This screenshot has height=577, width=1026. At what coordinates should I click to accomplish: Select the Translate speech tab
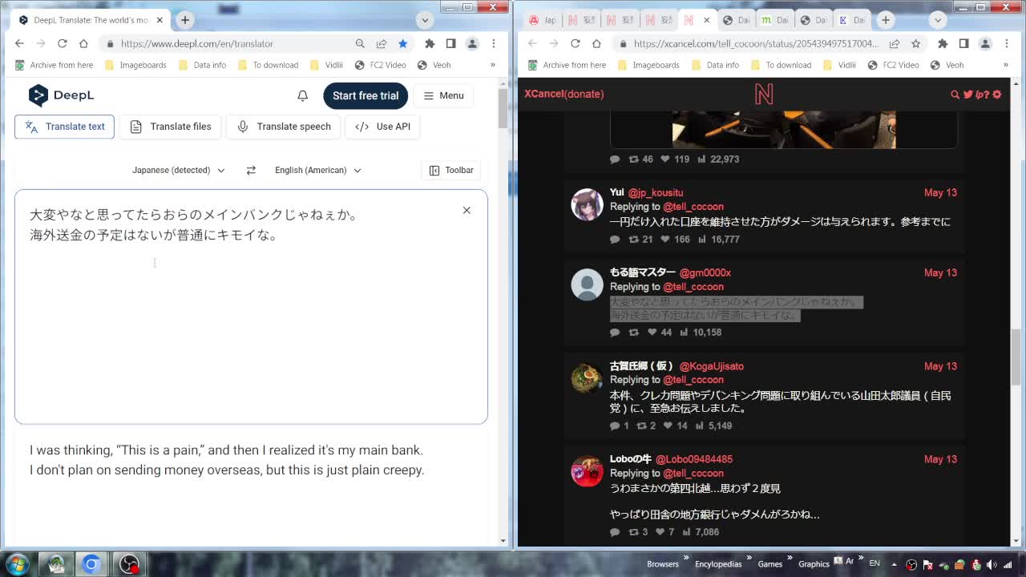284,127
